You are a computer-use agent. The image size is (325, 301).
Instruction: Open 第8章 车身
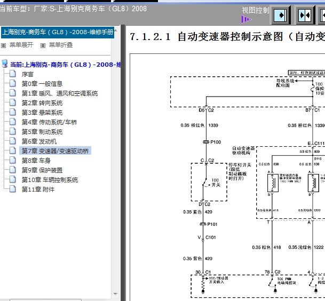(36, 161)
